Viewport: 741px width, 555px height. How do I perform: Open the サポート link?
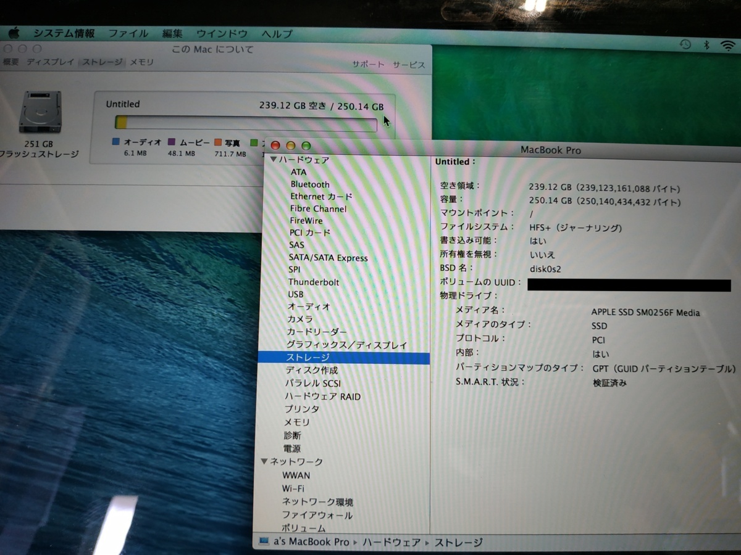point(368,64)
